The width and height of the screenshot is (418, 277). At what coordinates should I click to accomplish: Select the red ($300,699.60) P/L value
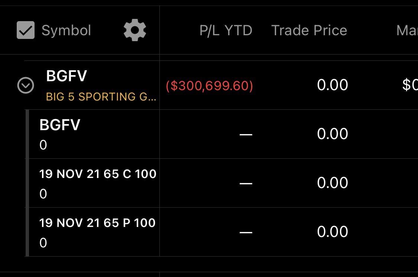[x=209, y=86]
